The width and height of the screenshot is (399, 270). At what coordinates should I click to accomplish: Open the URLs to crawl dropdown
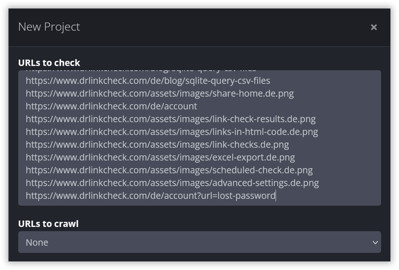pos(199,242)
